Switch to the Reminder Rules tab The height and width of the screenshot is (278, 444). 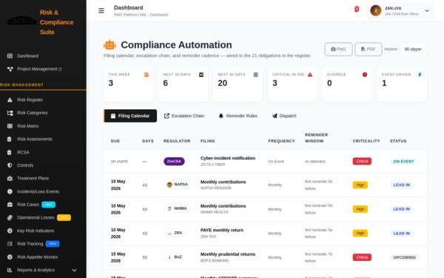coord(238,116)
